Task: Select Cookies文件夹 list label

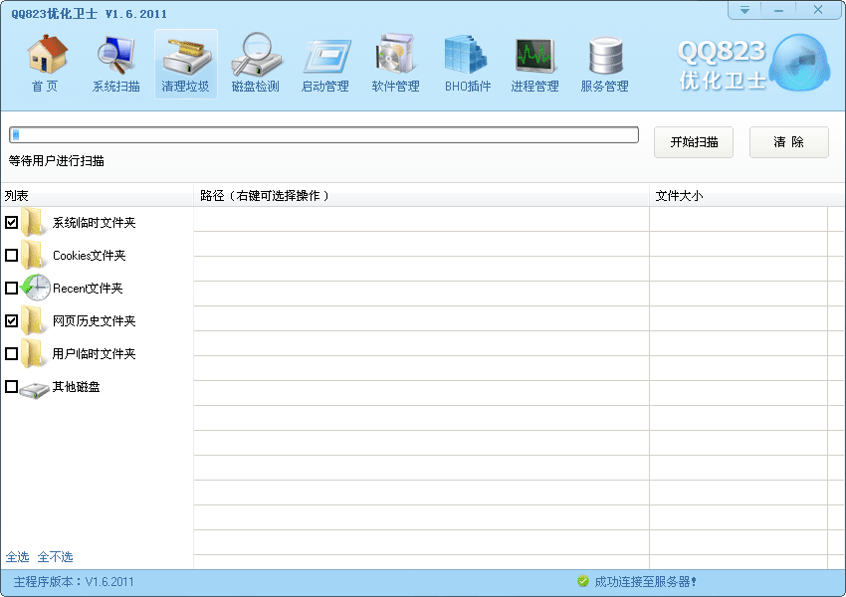Action: tap(89, 256)
